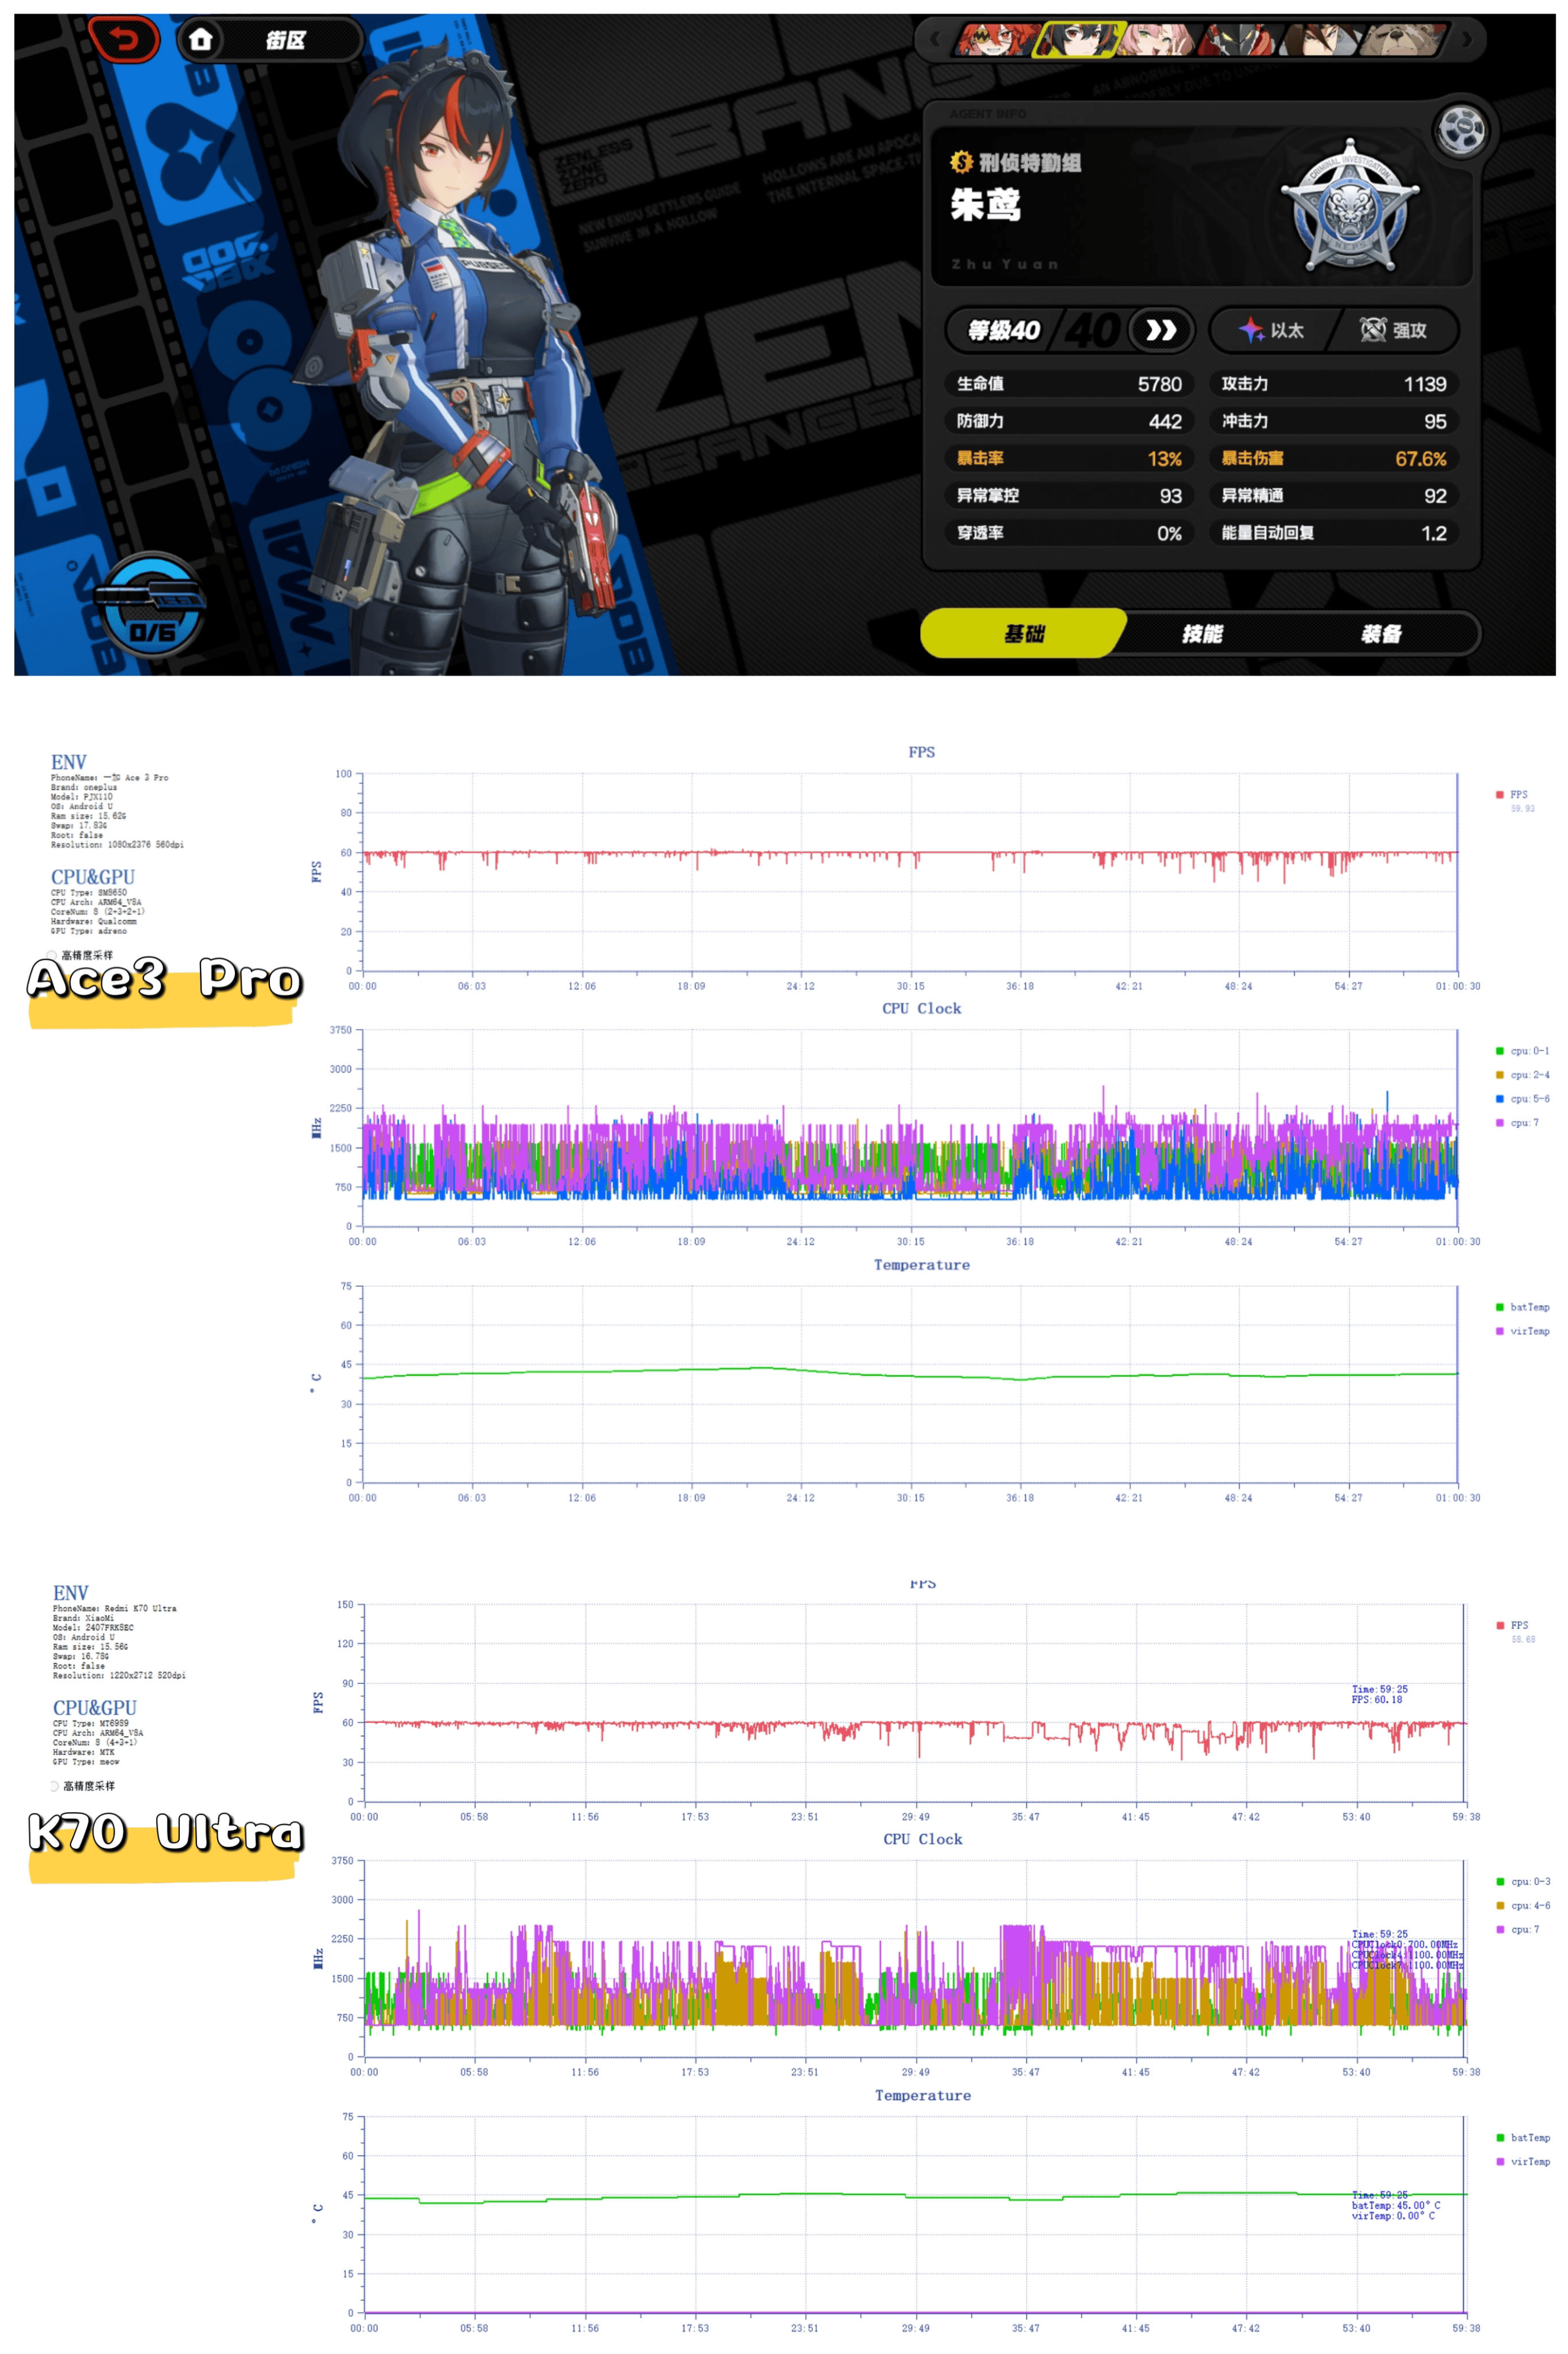Click the 异常掌控 93 stat row
Screen dimensions: 1568x2354
pos(1069,495)
